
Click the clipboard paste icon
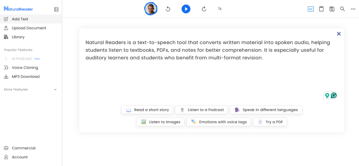pyautogui.click(x=321, y=9)
